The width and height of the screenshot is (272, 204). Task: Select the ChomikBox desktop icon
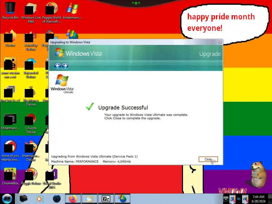click(x=10, y=176)
